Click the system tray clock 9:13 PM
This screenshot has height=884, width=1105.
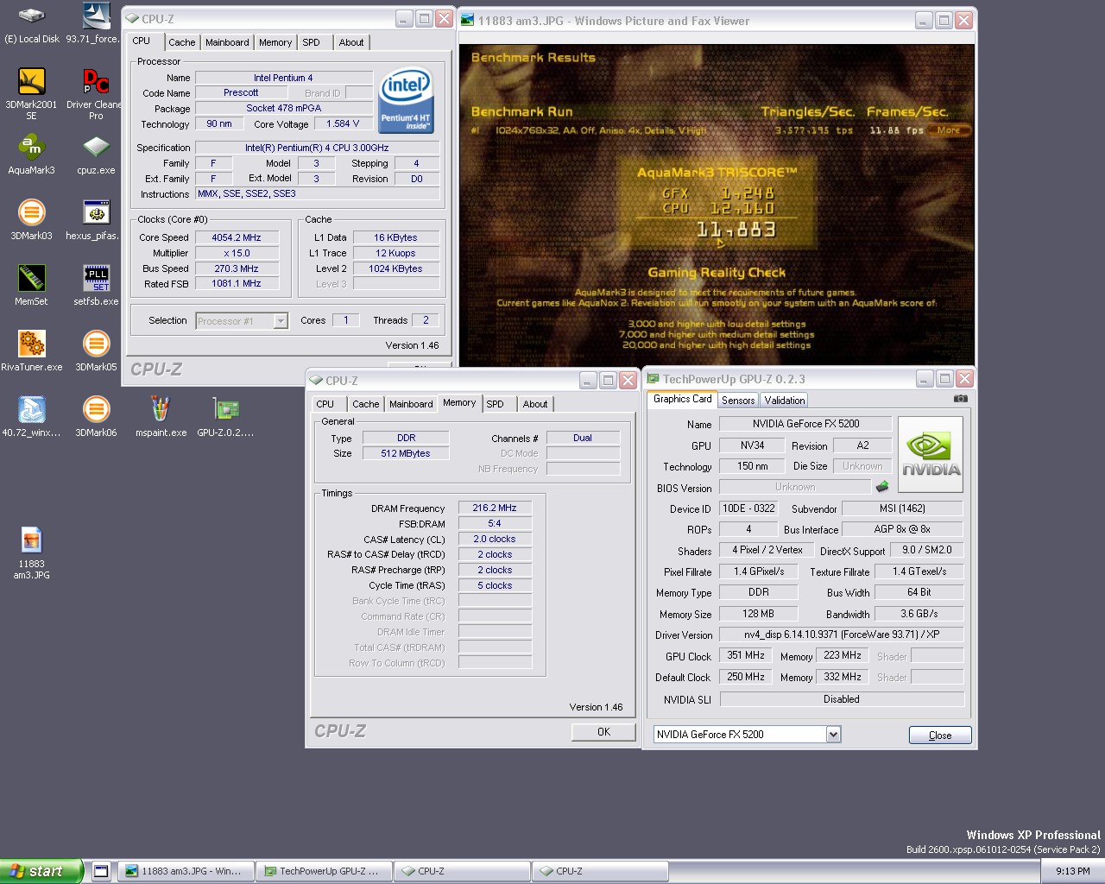(1072, 871)
